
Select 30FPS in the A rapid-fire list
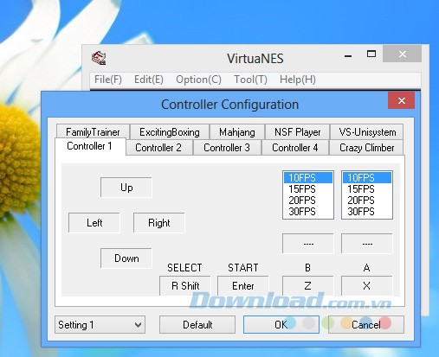click(x=367, y=212)
